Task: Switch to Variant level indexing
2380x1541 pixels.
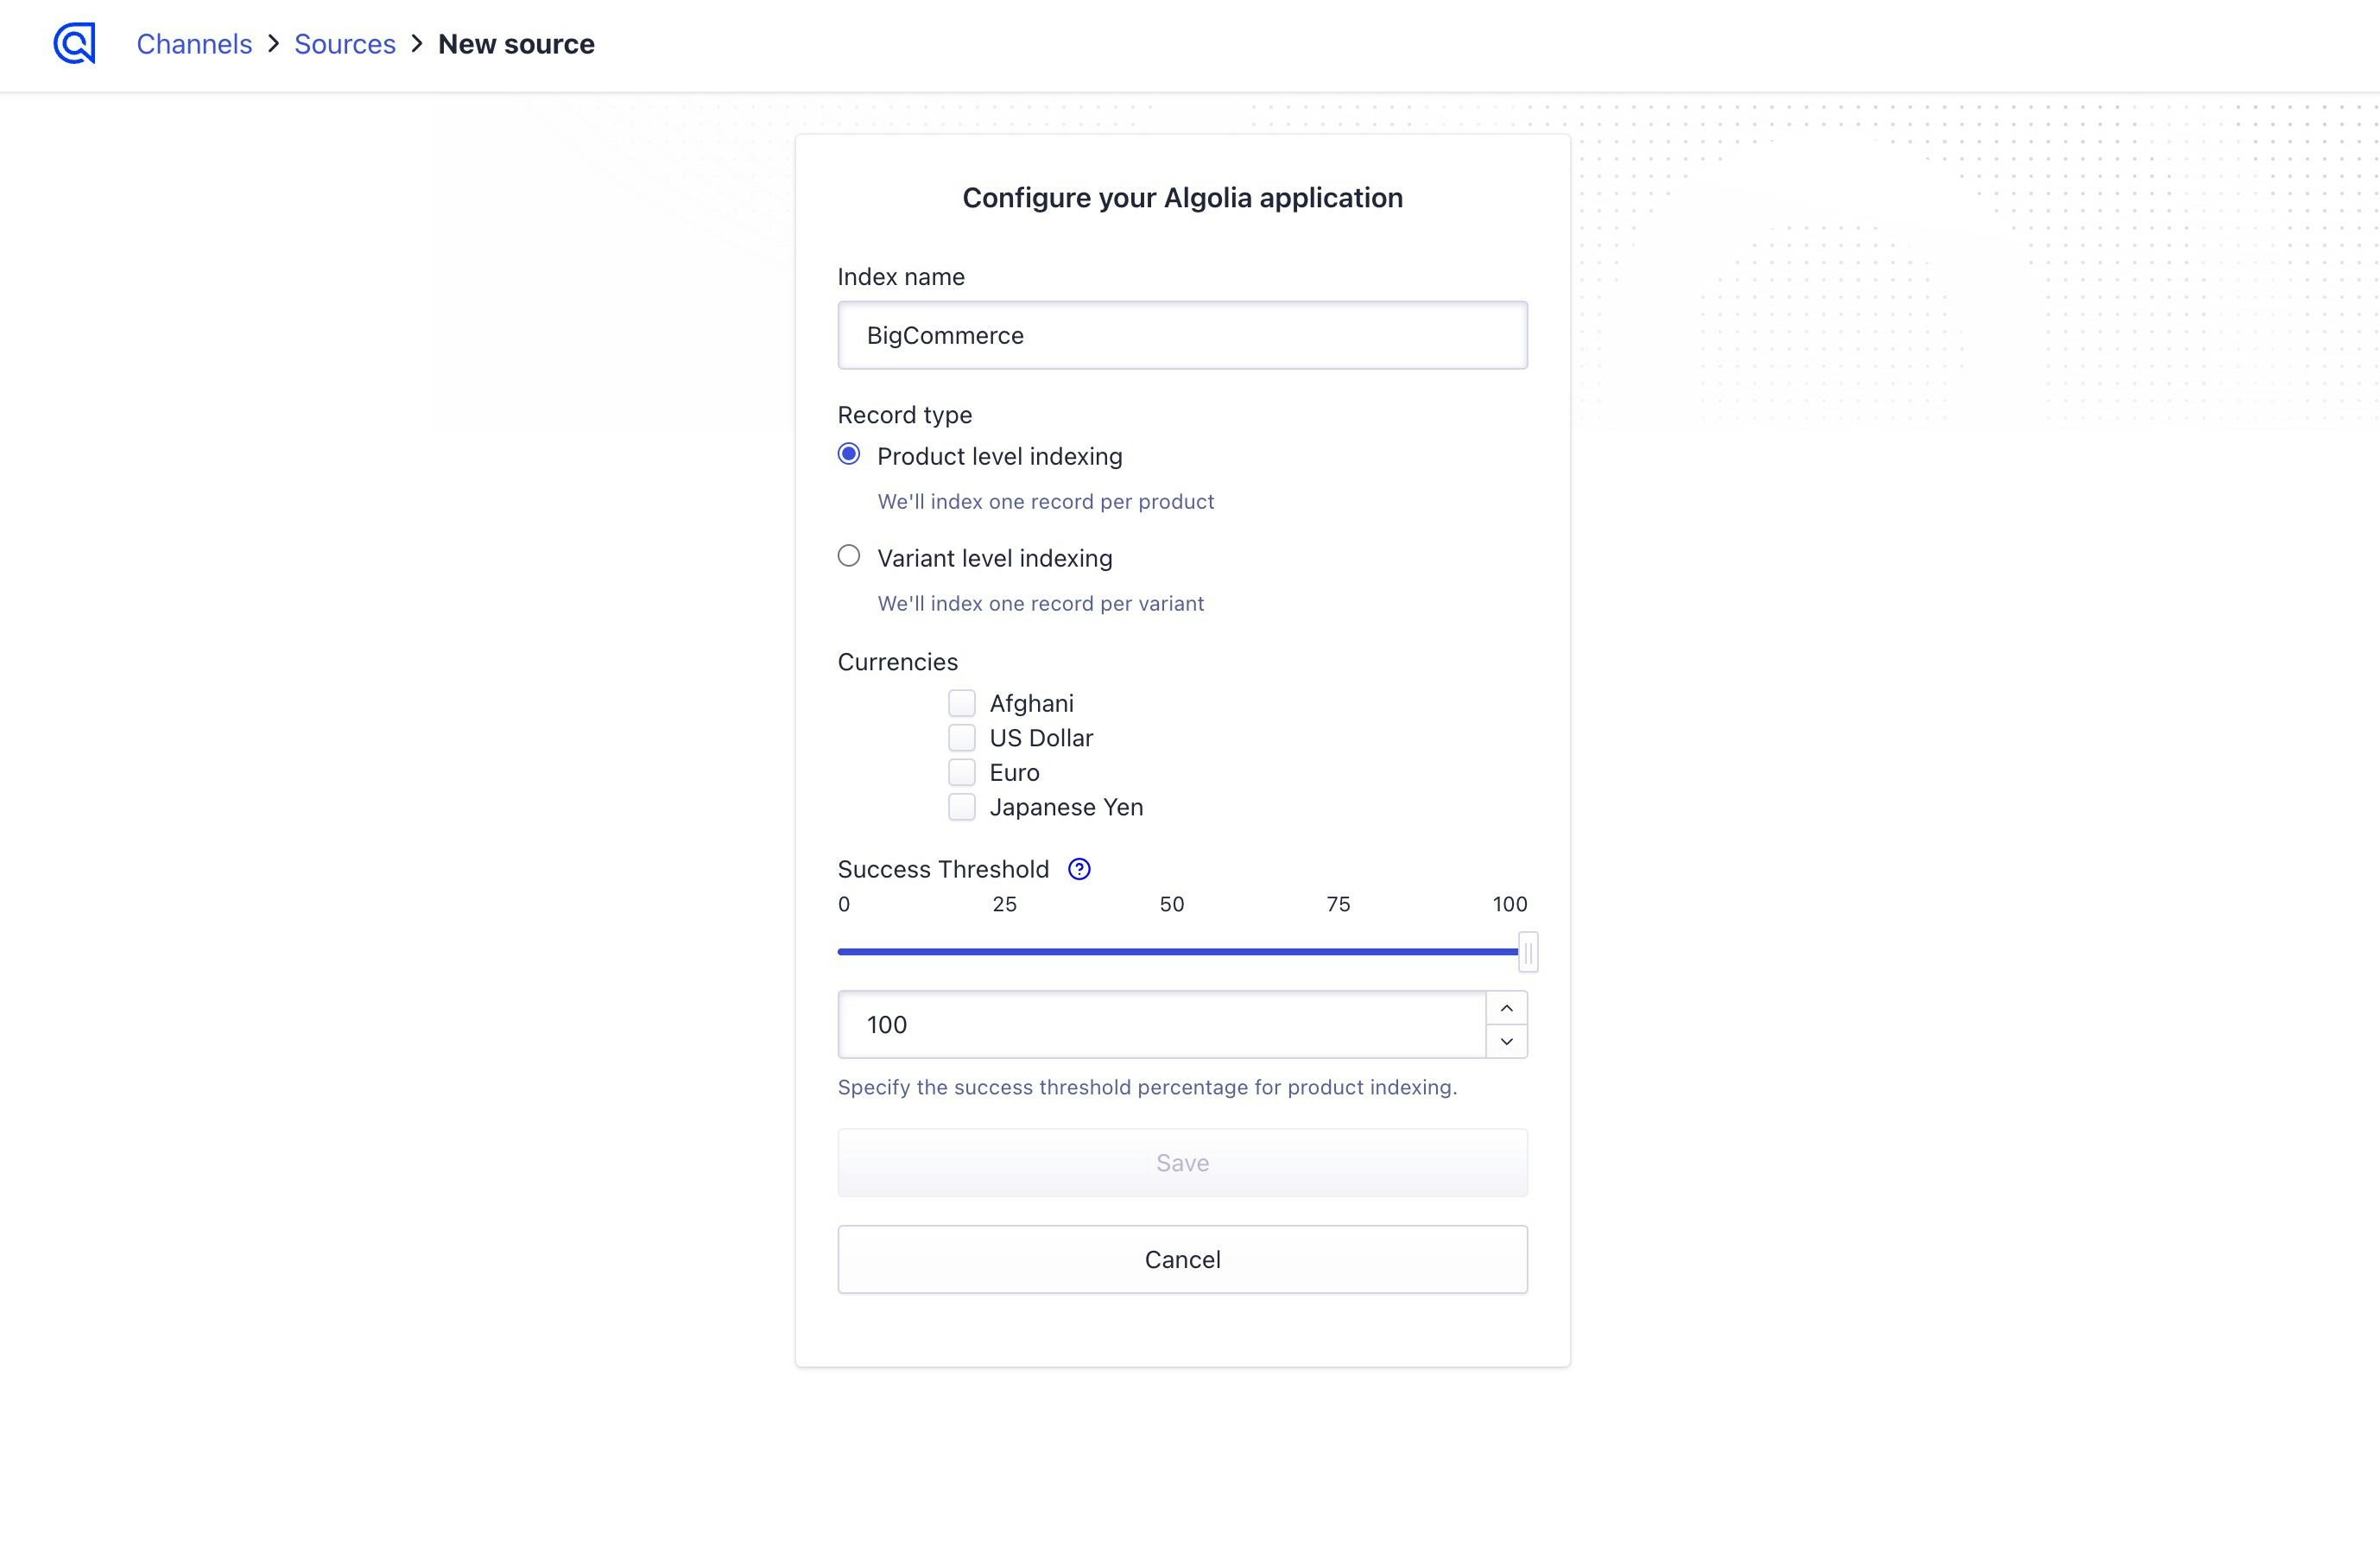Action: point(849,556)
